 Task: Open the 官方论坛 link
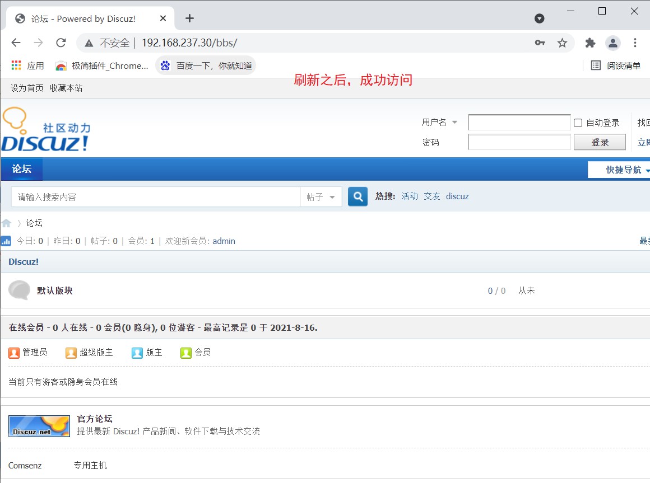(95, 419)
